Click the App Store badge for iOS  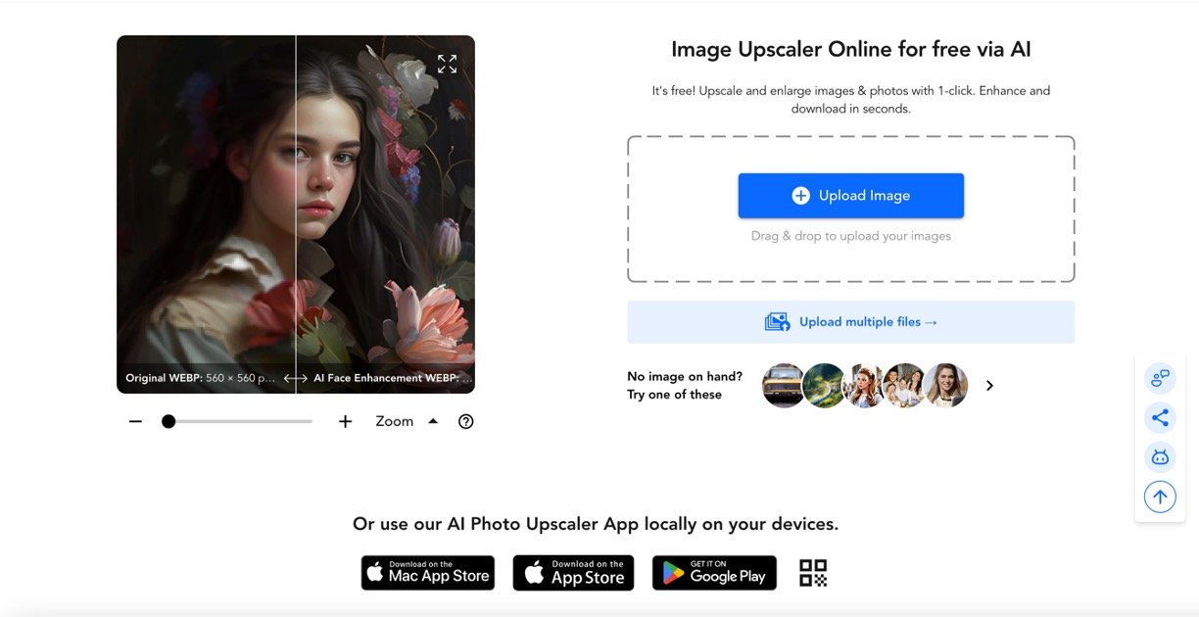[x=573, y=573]
